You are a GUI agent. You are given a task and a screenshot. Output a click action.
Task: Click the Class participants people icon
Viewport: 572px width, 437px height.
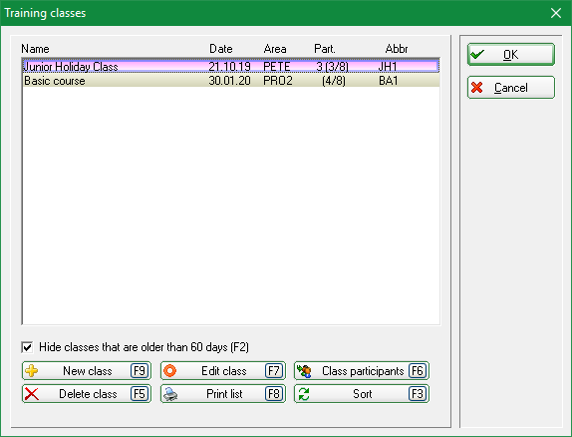(304, 371)
